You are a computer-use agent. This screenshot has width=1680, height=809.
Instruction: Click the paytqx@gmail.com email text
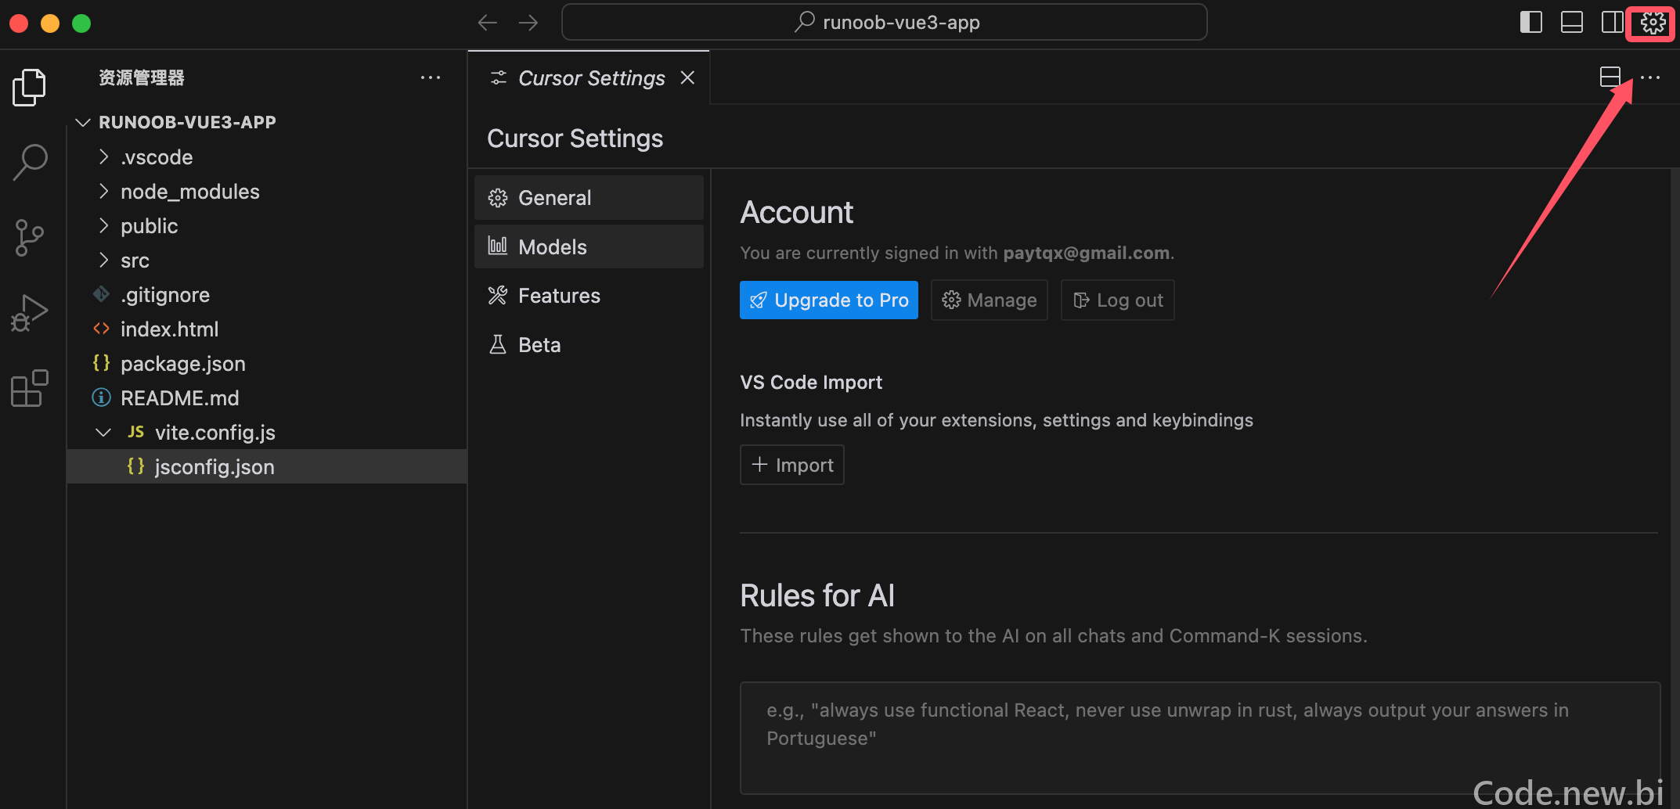point(1087,253)
